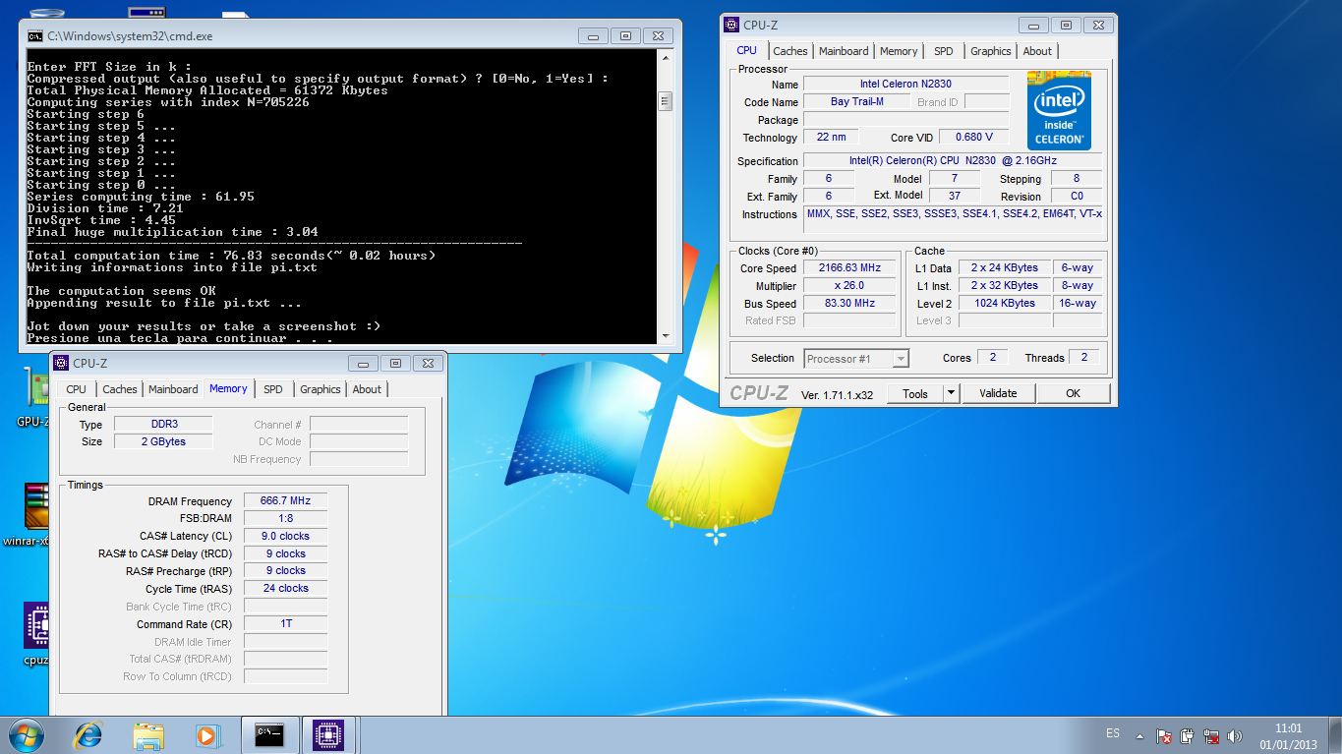The image size is (1342, 754).
Task: Click the DRAM Frequency value 666.7 MHz
Action: point(285,501)
